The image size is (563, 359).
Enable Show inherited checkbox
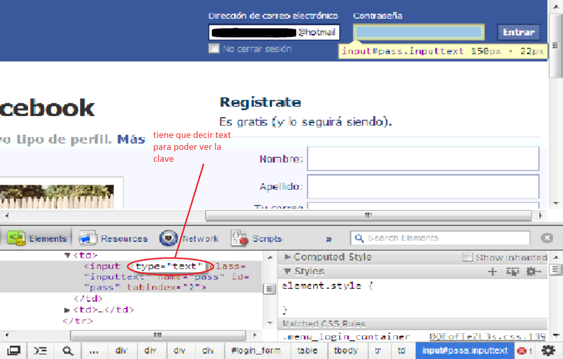tap(467, 257)
